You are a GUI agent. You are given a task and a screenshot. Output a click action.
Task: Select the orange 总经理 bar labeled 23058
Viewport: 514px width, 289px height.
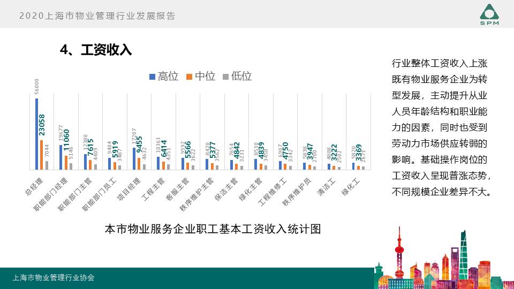click(42, 155)
